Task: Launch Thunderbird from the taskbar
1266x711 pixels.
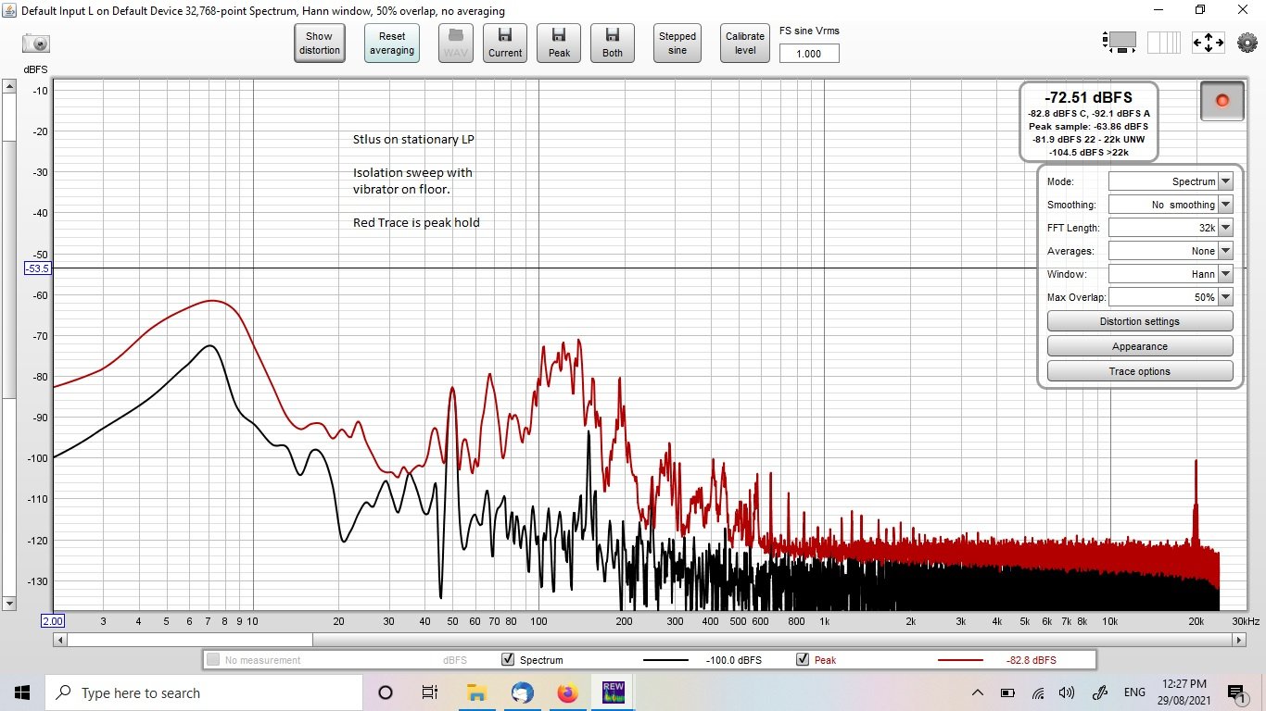Action: [x=522, y=692]
